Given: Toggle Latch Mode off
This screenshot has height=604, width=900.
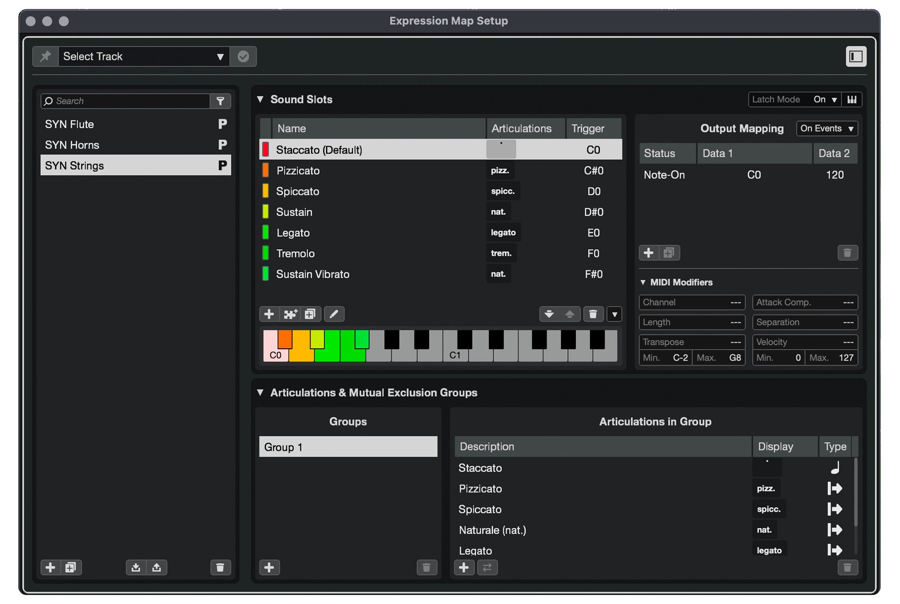Looking at the screenshot, I should point(826,100).
